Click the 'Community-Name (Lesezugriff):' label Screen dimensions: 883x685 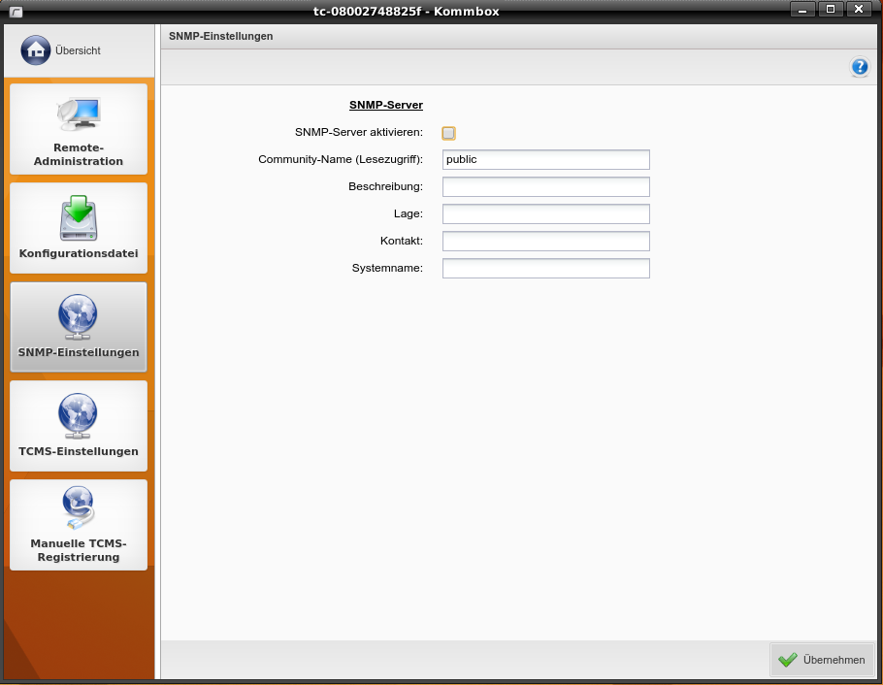[341, 159]
